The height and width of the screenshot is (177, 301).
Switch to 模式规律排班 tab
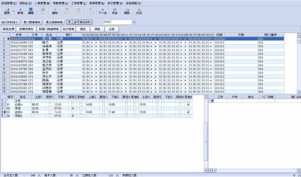point(54,22)
